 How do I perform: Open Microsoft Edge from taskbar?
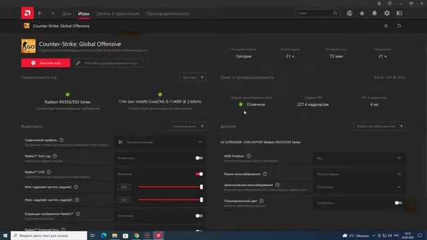(x=104, y=235)
